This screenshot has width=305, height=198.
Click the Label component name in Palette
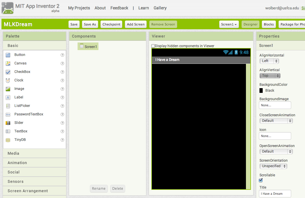(x=19, y=97)
